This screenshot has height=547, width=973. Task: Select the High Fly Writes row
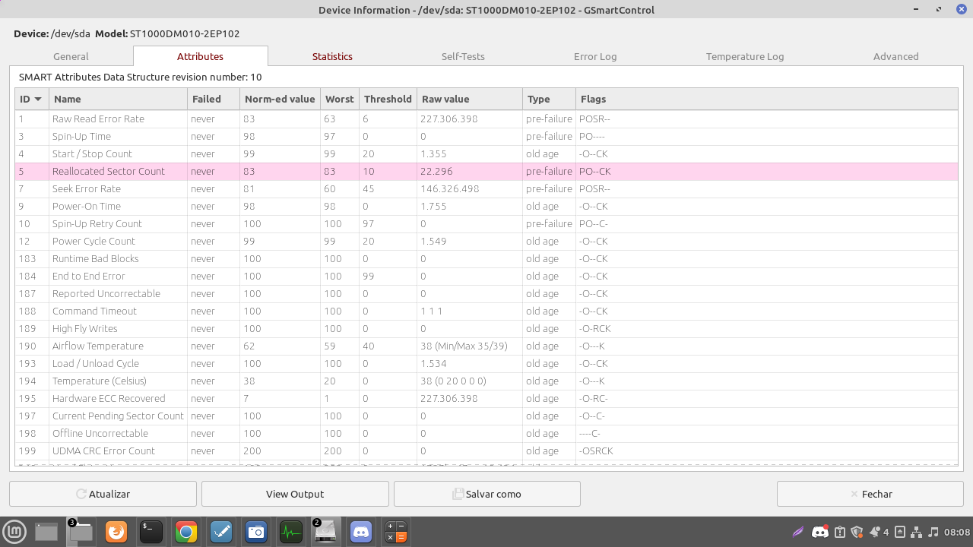click(x=486, y=328)
